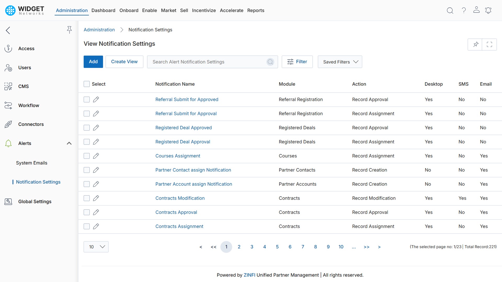Switch to the Dashboard tab
Screen dimensions: 502x282
click(103, 10)
